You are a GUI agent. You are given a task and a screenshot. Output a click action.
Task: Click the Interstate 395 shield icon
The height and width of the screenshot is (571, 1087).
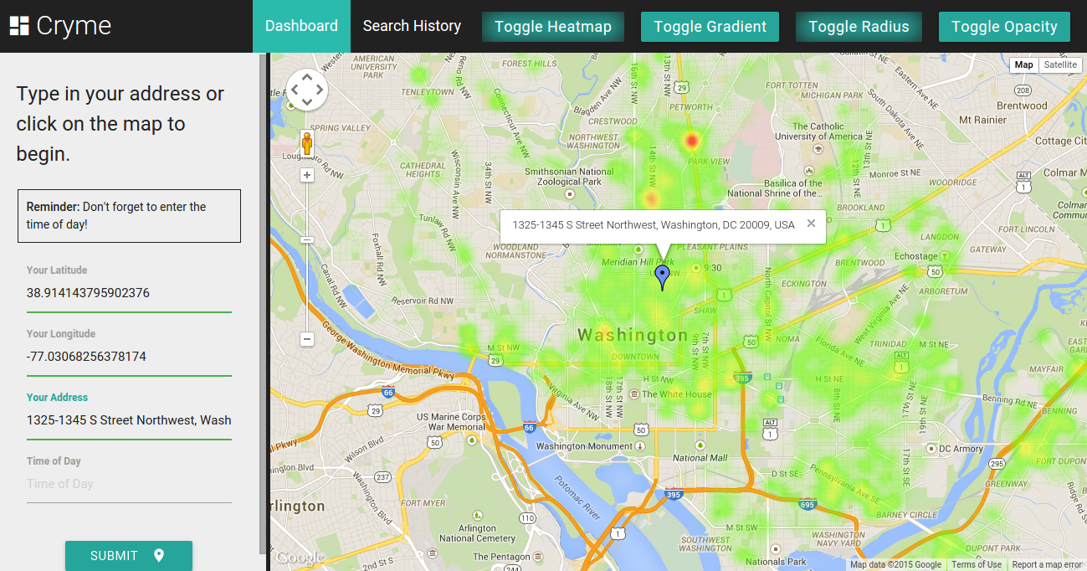pos(674,494)
